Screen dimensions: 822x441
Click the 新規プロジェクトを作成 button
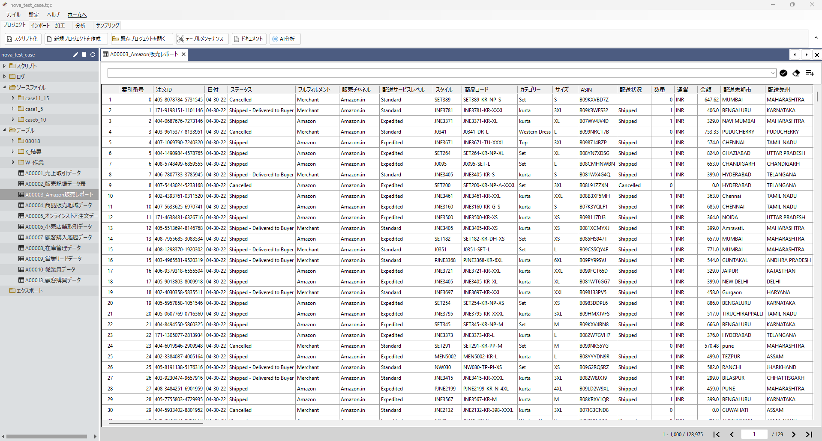[76, 39]
